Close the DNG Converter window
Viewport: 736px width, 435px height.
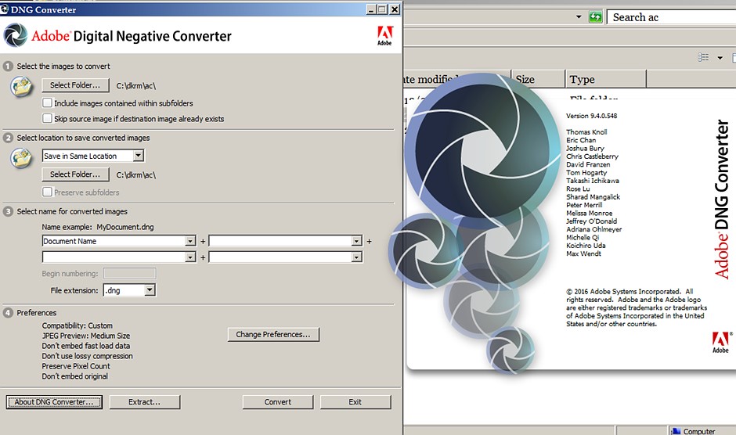395,9
